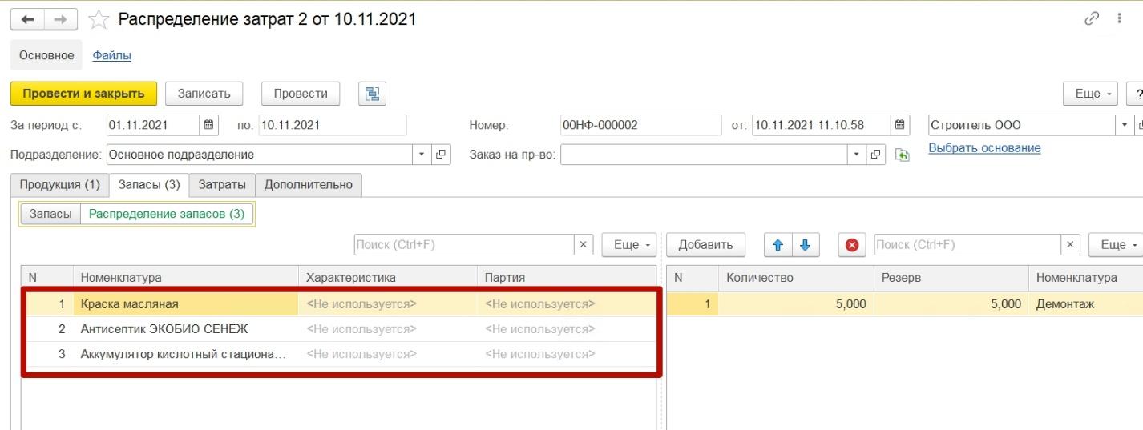Viewport: 1143px width, 430px height.
Task: Click green fill icon beside Заказ на пр-во
Action: 903,155
